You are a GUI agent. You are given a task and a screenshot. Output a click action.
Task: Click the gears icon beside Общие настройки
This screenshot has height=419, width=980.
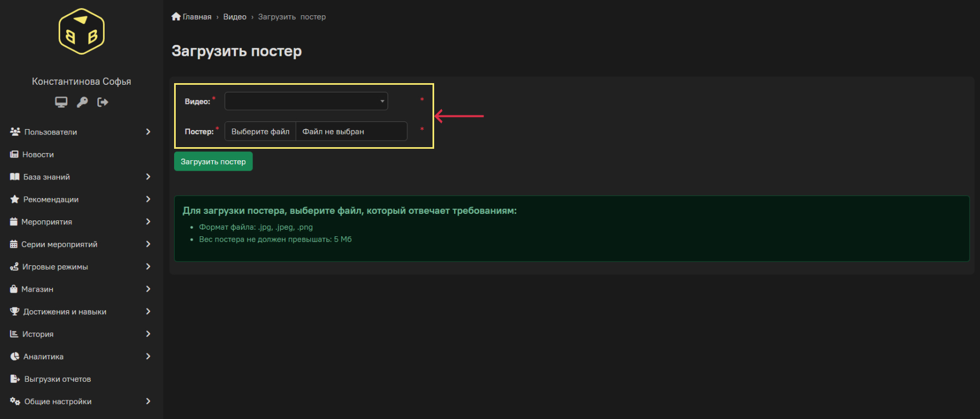pyautogui.click(x=15, y=401)
